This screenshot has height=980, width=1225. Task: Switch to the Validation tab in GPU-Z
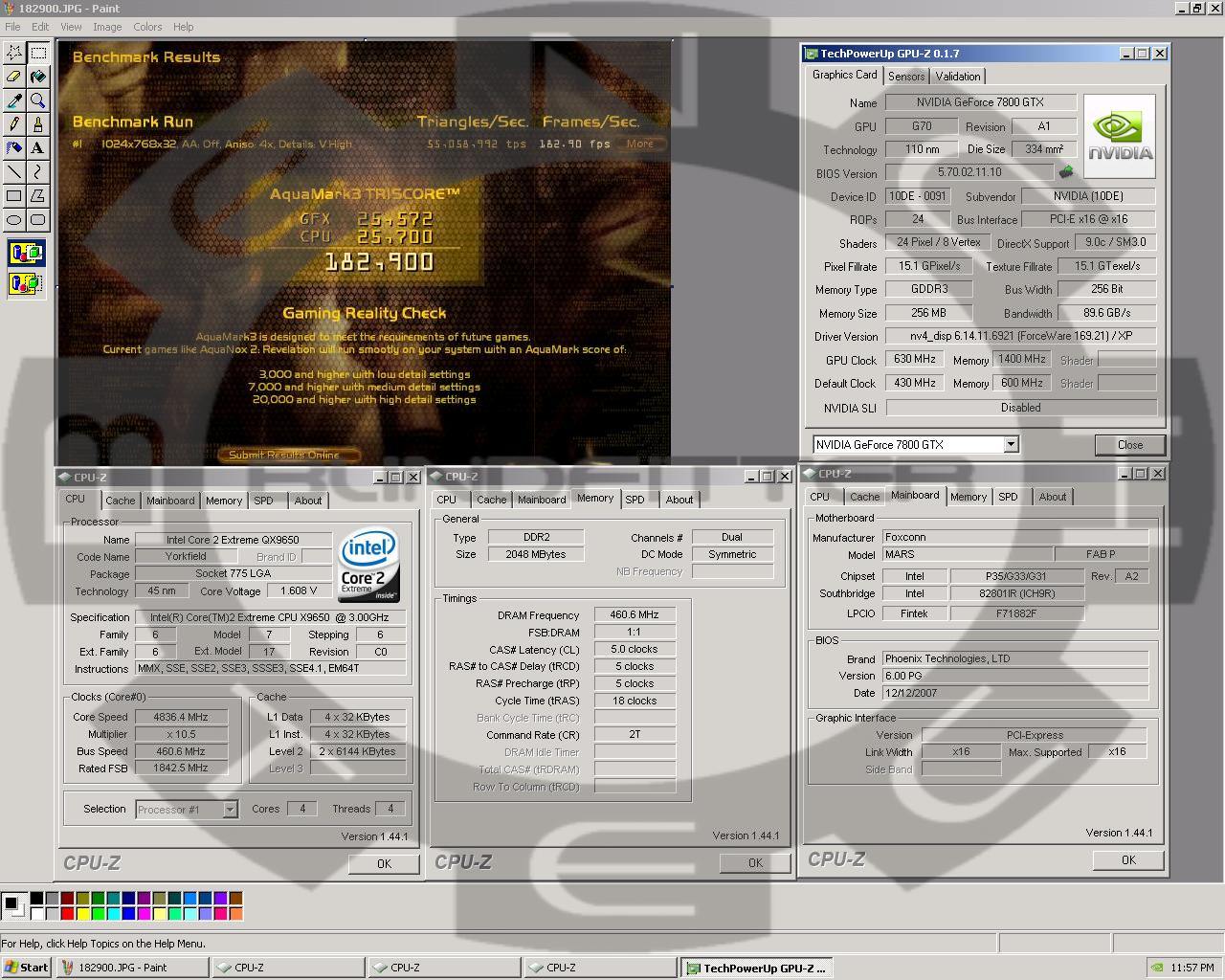[958, 77]
